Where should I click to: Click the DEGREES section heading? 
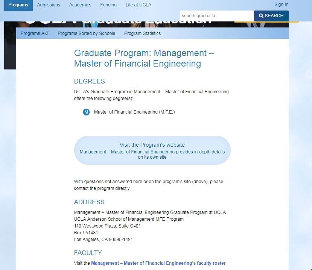[90, 81]
